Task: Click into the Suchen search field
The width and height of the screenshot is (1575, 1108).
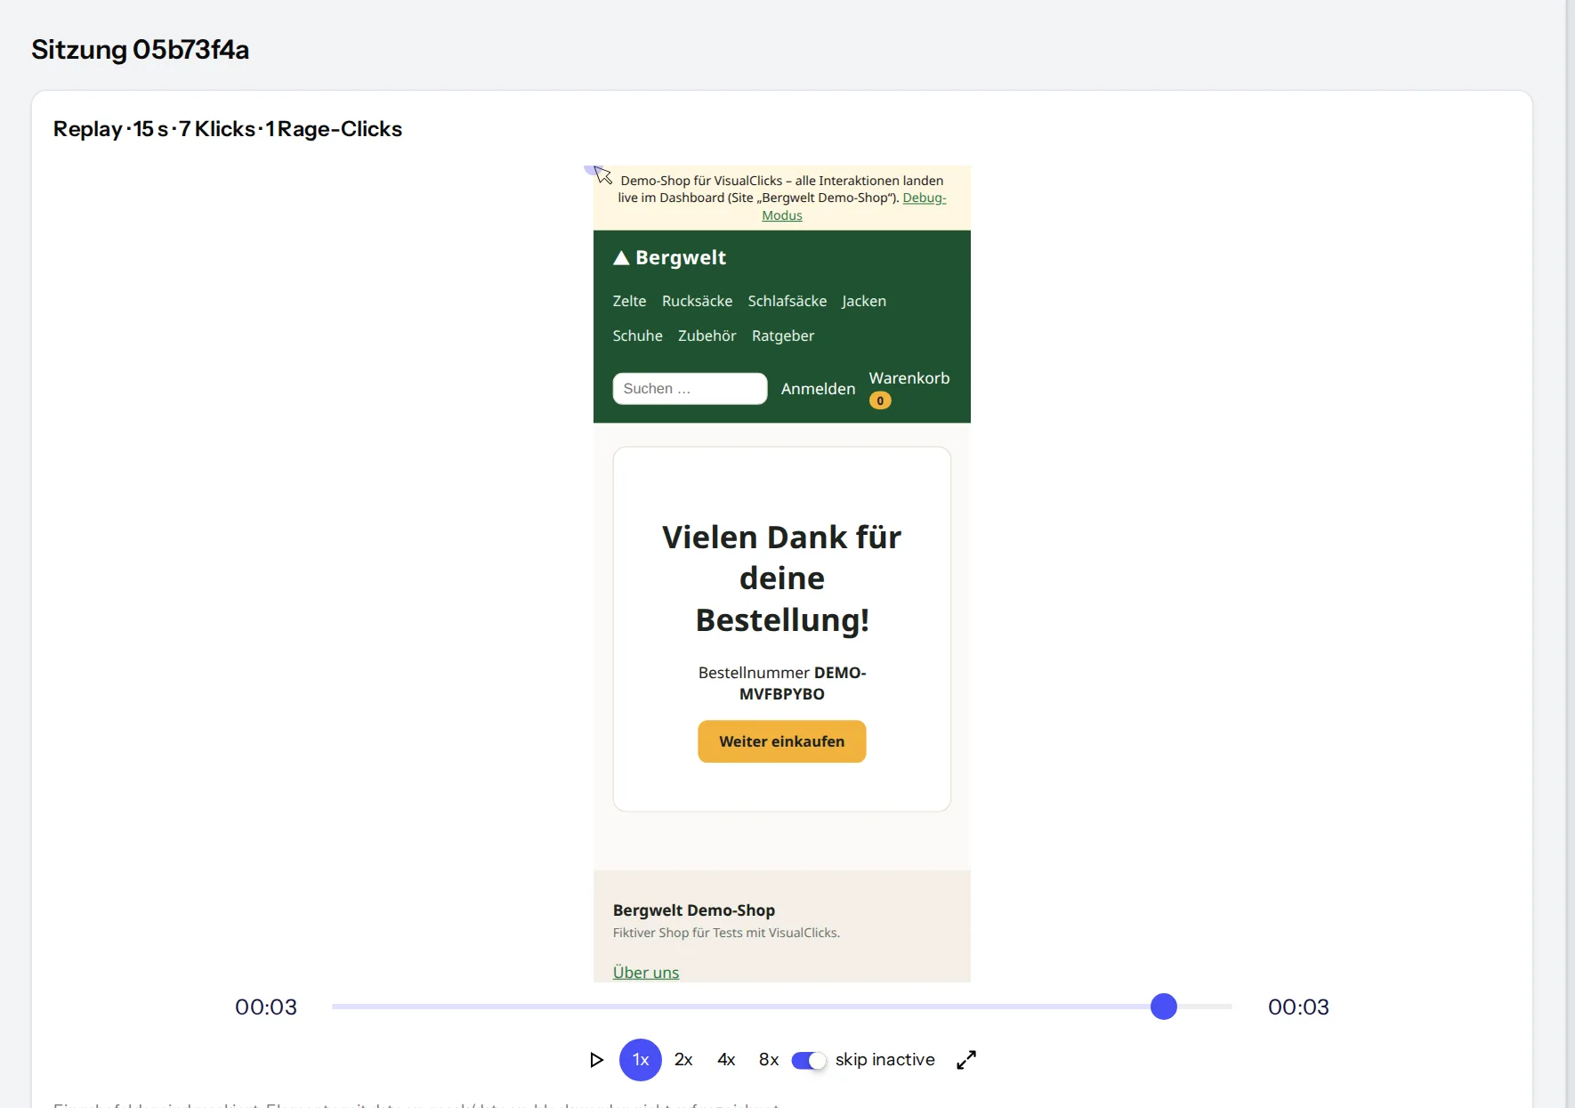Action: tap(690, 389)
